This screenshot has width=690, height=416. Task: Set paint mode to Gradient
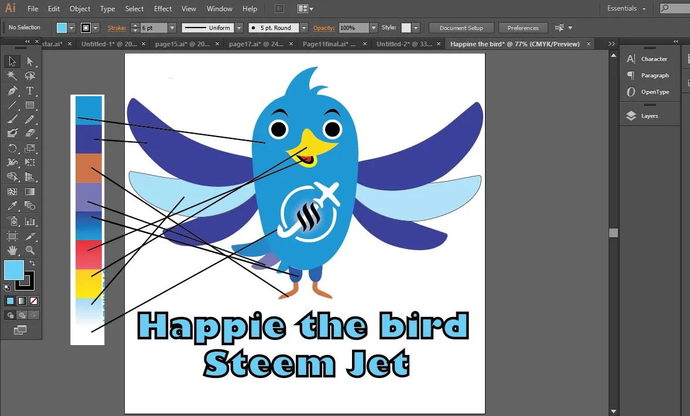click(x=22, y=301)
